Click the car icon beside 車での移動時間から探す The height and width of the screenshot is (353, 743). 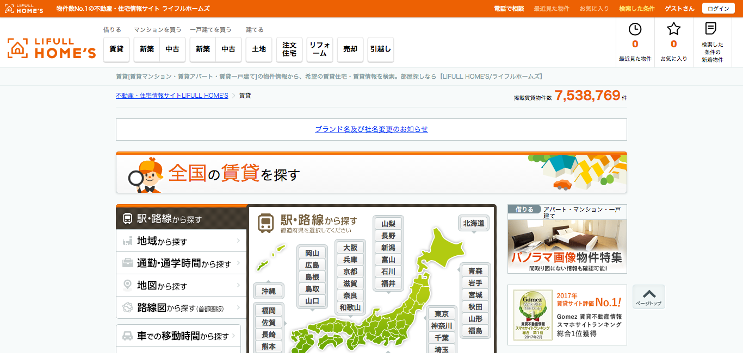tap(128, 336)
